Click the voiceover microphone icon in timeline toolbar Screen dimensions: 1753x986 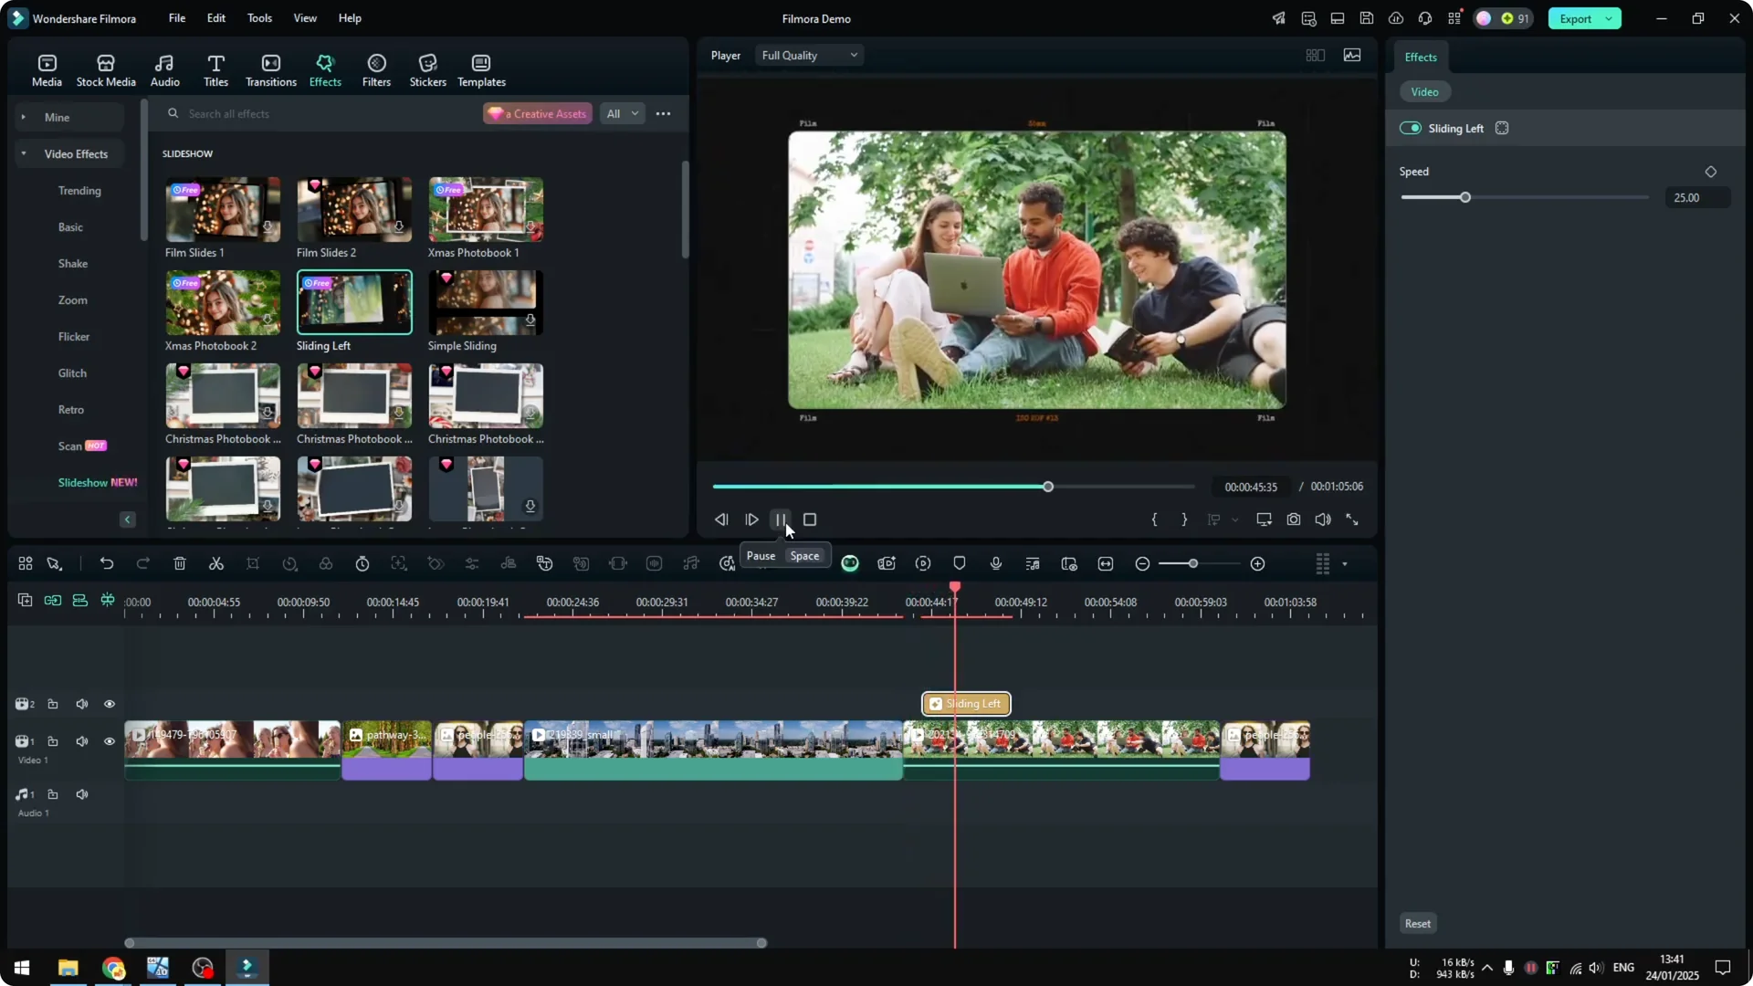(x=996, y=564)
